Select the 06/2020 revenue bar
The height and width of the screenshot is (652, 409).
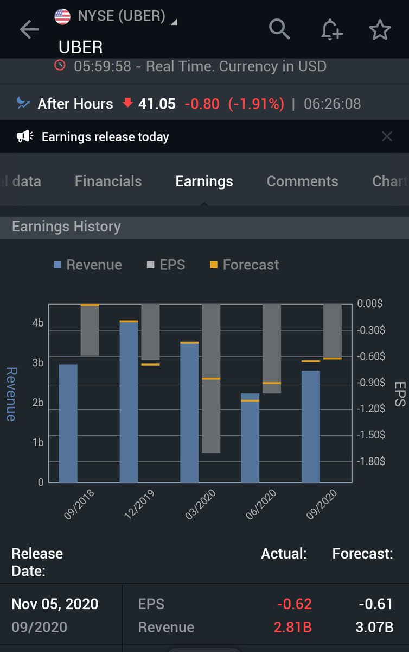pos(250,438)
